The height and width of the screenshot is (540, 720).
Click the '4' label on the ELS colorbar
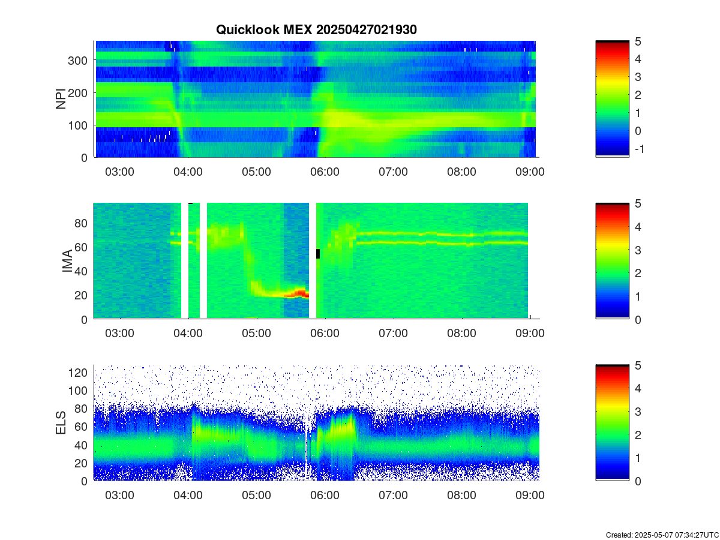pyautogui.click(x=638, y=388)
